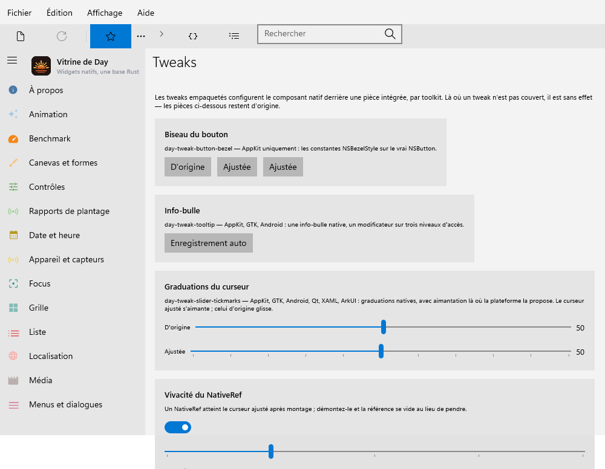Click the Focus target icon
This screenshot has width=605, height=469.
pos(13,283)
